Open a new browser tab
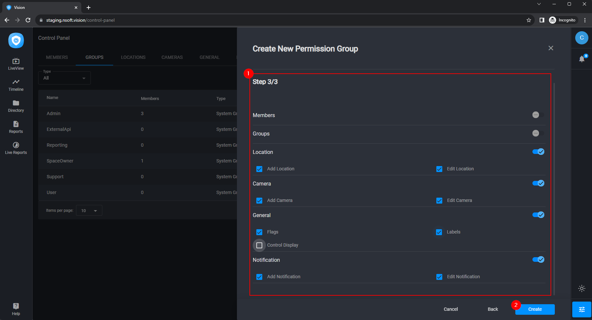The height and width of the screenshot is (320, 592). pyautogui.click(x=89, y=7)
